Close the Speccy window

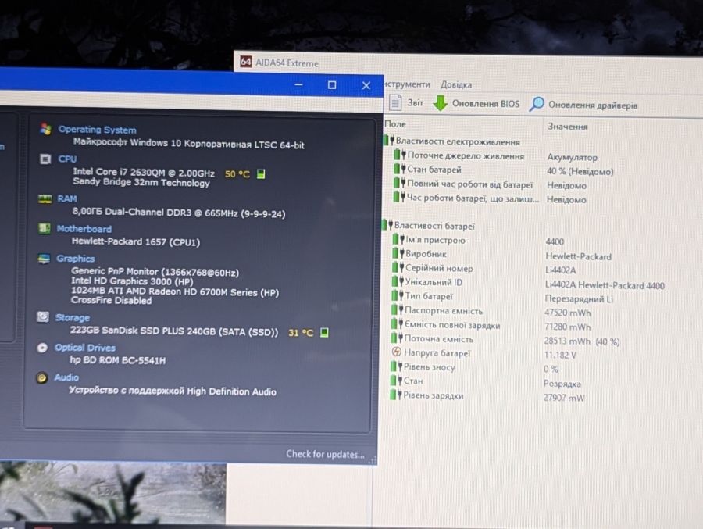(x=366, y=85)
